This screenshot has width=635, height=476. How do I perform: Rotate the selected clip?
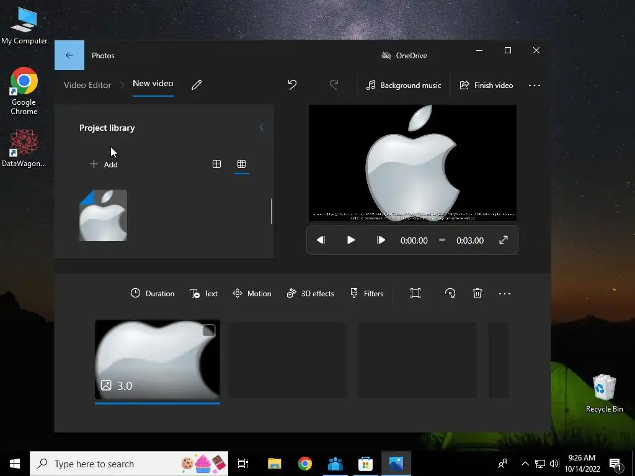click(x=450, y=293)
